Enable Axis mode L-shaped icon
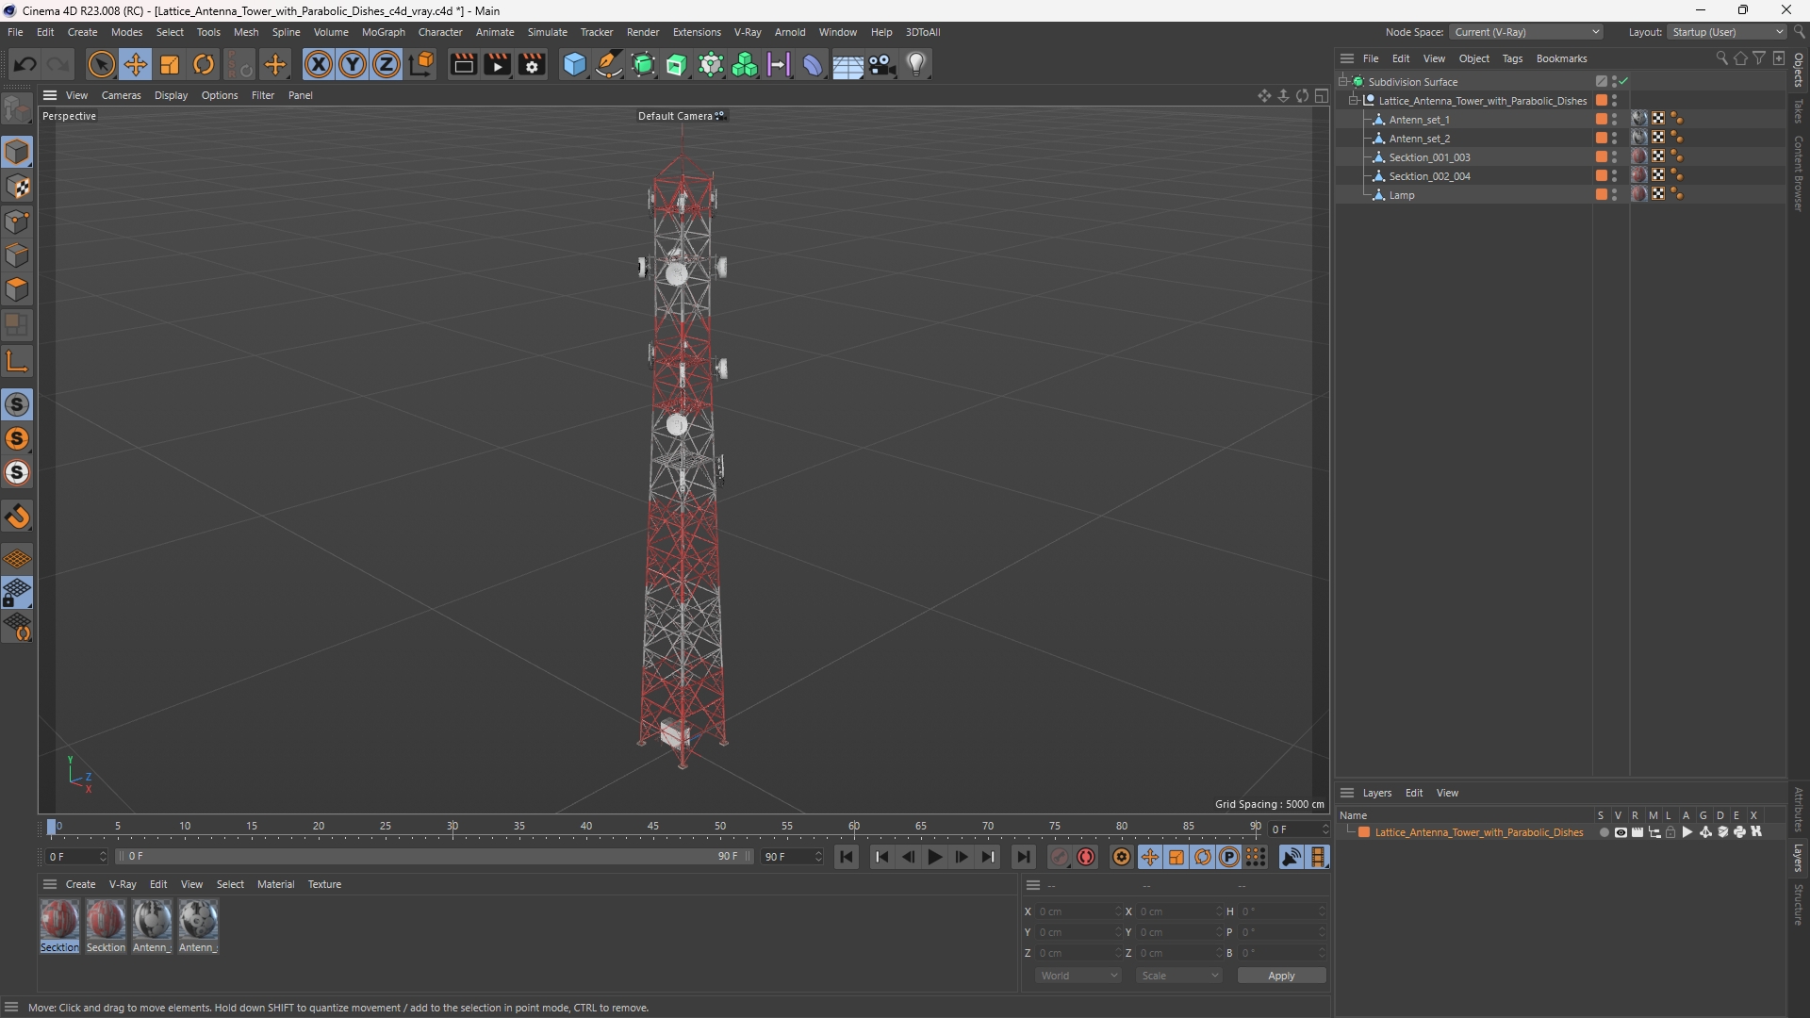1810x1018 pixels. 17,361
